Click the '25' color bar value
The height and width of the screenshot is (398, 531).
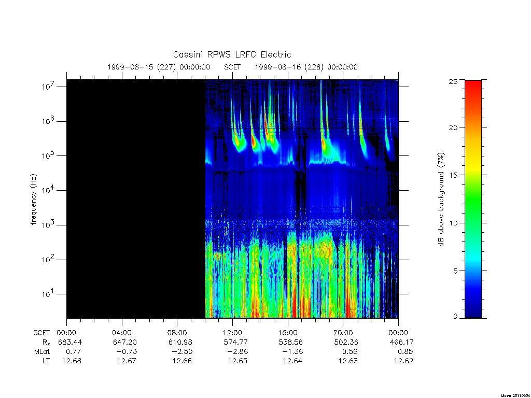tap(453, 81)
